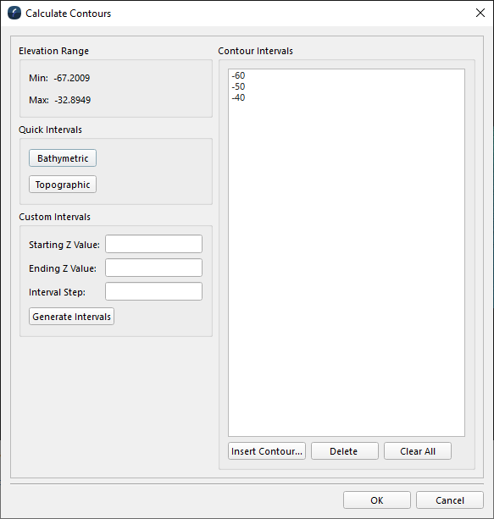Click the Min elevation value -67.2009
Image resolution: width=494 pixels, height=519 pixels.
click(x=72, y=78)
